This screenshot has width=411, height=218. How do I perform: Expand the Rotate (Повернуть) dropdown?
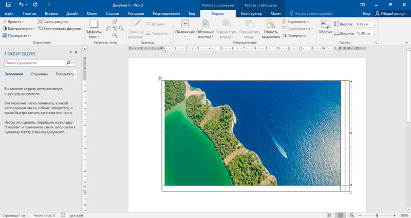tap(296, 35)
